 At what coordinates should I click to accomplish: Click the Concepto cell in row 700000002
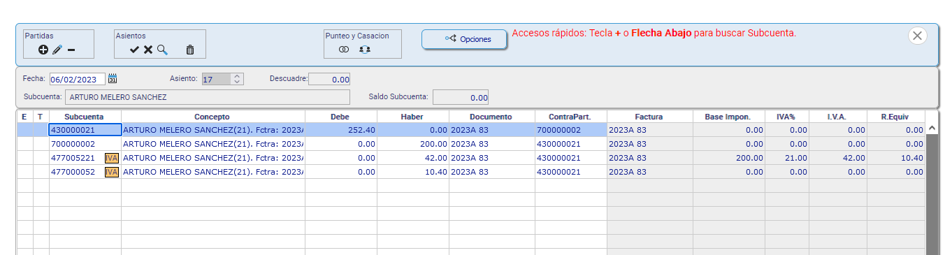click(212, 144)
